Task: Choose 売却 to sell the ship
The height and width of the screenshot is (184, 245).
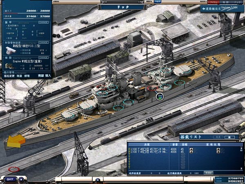Action: (x=41, y=76)
